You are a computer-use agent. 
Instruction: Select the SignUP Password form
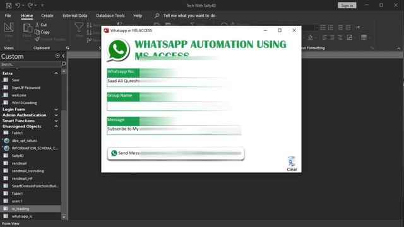[x=30, y=88]
